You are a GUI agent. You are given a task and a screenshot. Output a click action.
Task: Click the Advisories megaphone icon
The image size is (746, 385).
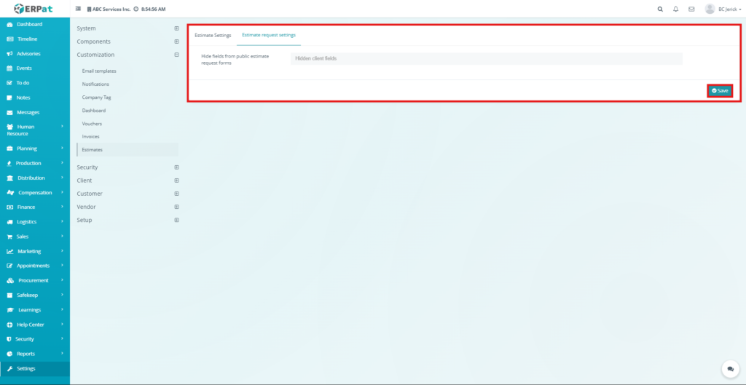pyautogui.click(x=9, y=54)
